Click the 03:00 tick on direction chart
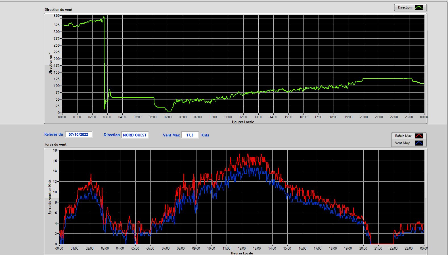This screenshot has width=448, height=255. (107, 117)
